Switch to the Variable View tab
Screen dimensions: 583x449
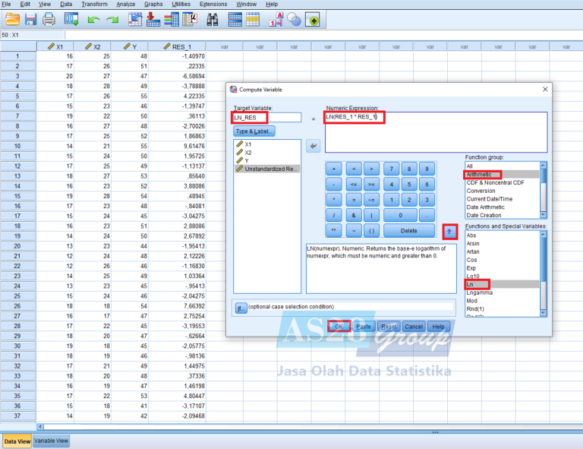(x=52, y=441)
